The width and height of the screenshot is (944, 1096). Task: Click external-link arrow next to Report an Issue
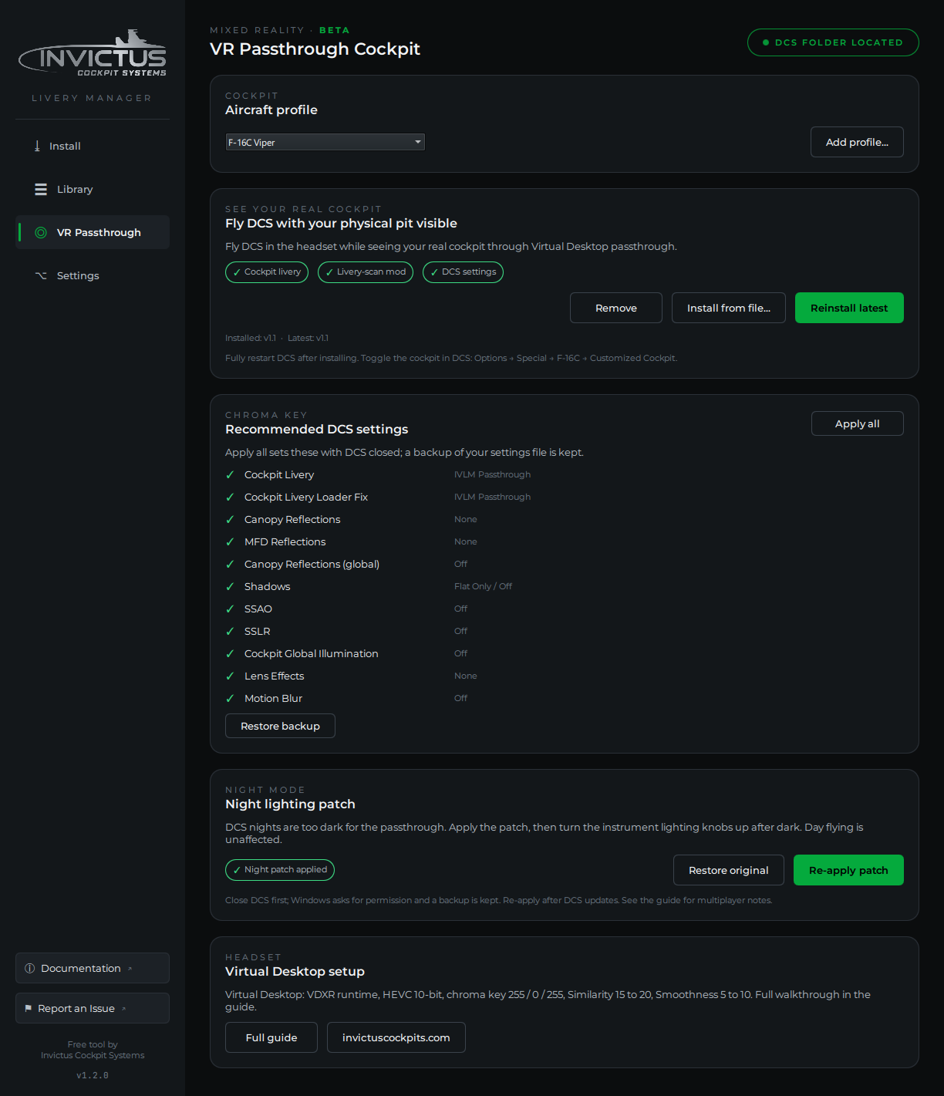pyautogui.click(x=123, y=1008)
